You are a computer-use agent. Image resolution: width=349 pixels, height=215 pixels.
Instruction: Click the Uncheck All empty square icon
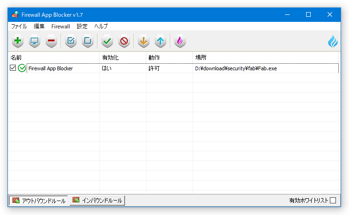pos(88,41)
